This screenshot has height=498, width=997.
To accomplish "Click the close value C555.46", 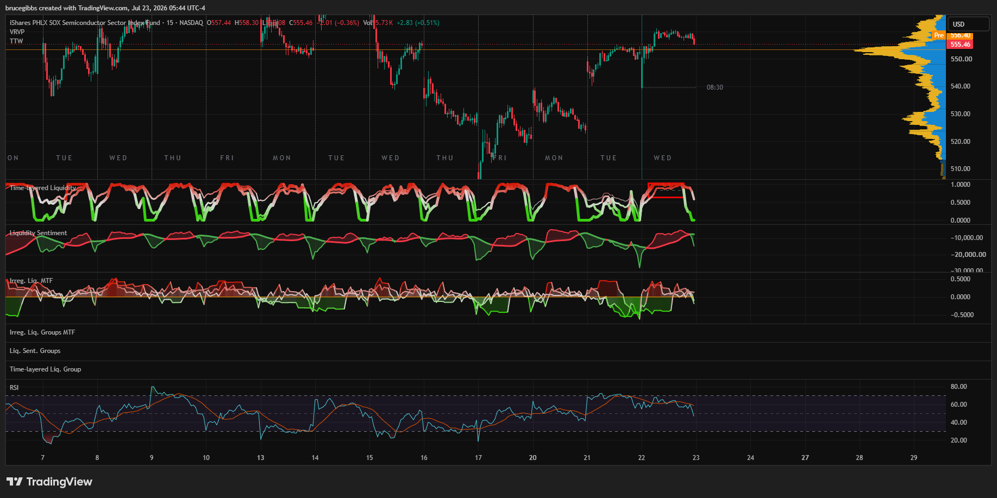I will [301, 23].
